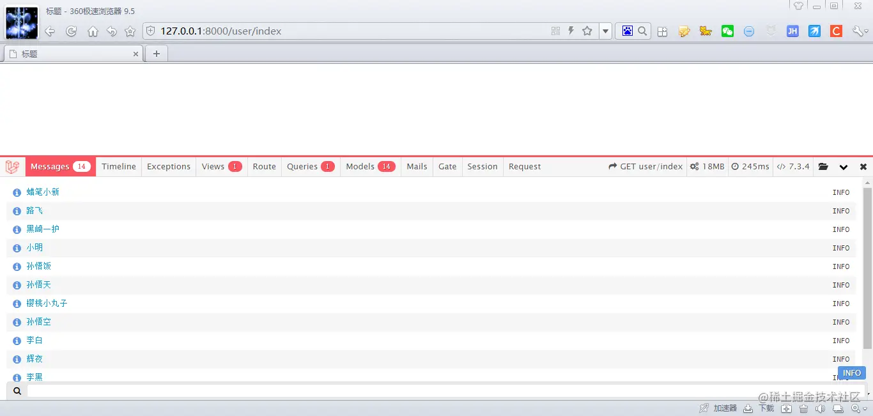The height and width of the screenshot is (416, 873).
Task: Open the green WeChat extension icon
Action: pyautogui.click(x=727, y=31)
